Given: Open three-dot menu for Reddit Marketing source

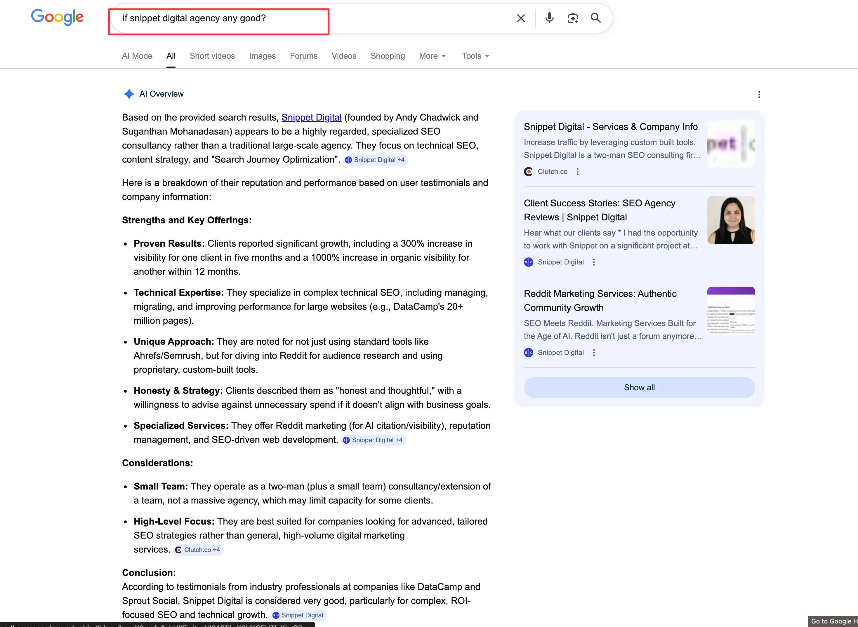Looking at the screenshot, I should pyautogui.click(x=594, y=353).
